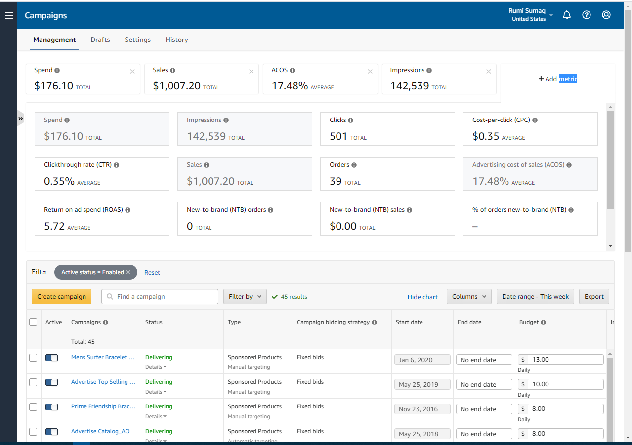
Task: Click the Create campaign button
Action: tap(61, 297)
